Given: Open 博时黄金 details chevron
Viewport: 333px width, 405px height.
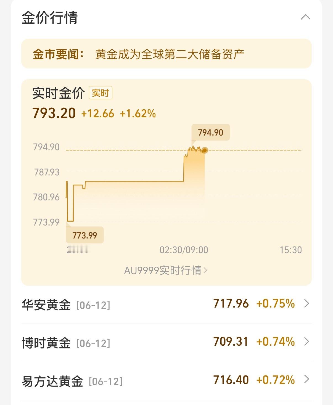Looking at the screenshot, I should (306, 342).
